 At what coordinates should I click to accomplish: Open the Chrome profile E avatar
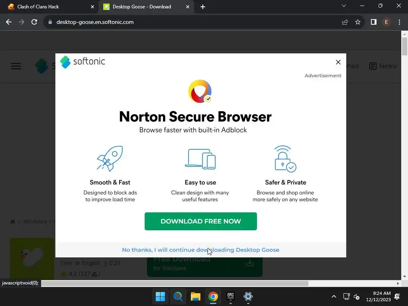click(386, 22)
